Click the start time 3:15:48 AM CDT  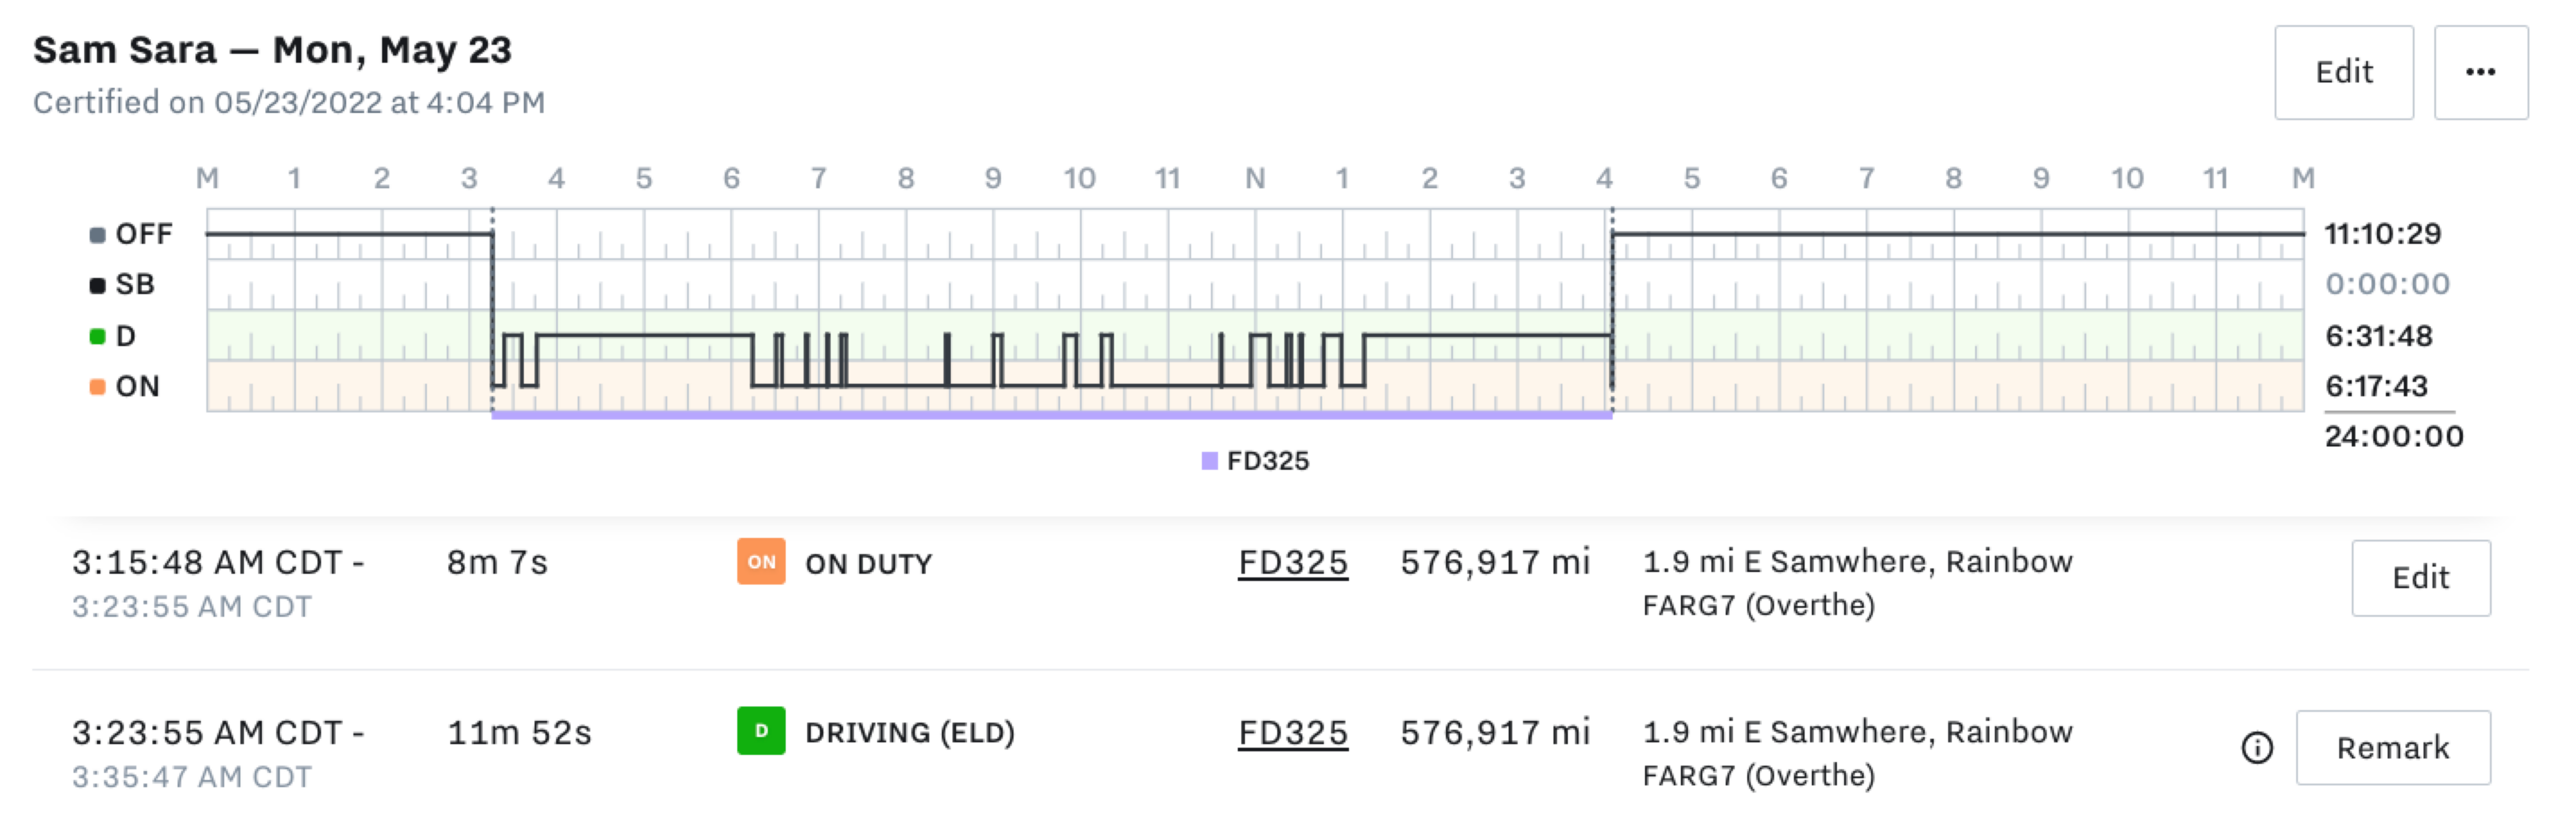[x=207, y=562]
